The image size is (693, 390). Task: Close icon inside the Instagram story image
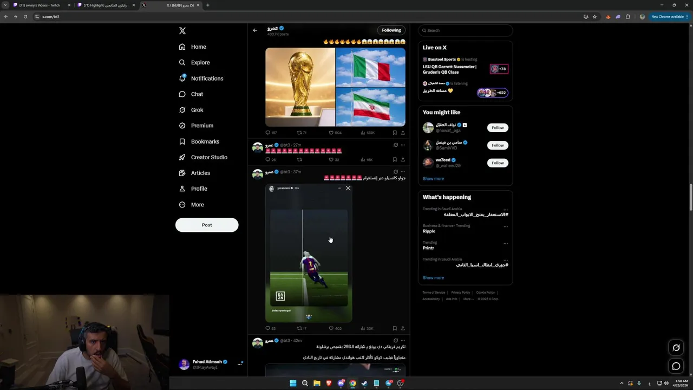click(348, 188)
